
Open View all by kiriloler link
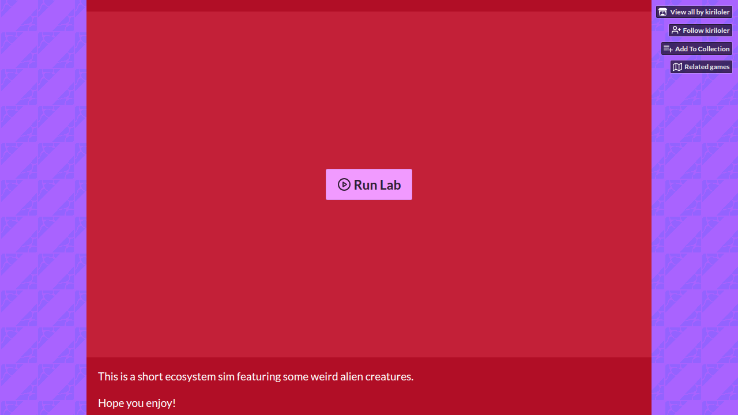tap(694, 12)
